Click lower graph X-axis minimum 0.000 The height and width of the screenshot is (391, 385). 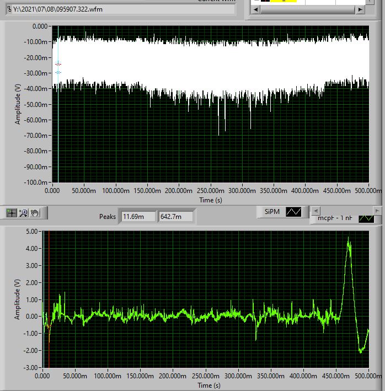42,376
